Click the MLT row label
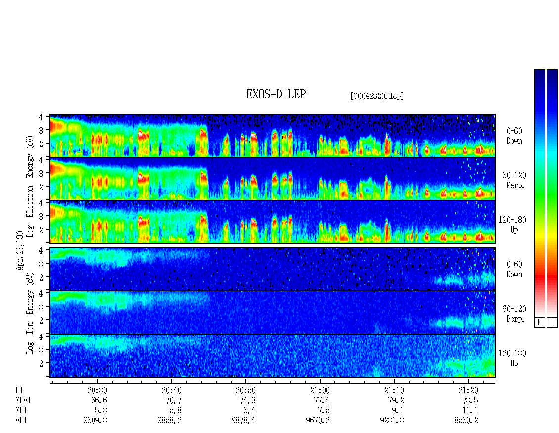The image size is (559, 433). [21, 410]
